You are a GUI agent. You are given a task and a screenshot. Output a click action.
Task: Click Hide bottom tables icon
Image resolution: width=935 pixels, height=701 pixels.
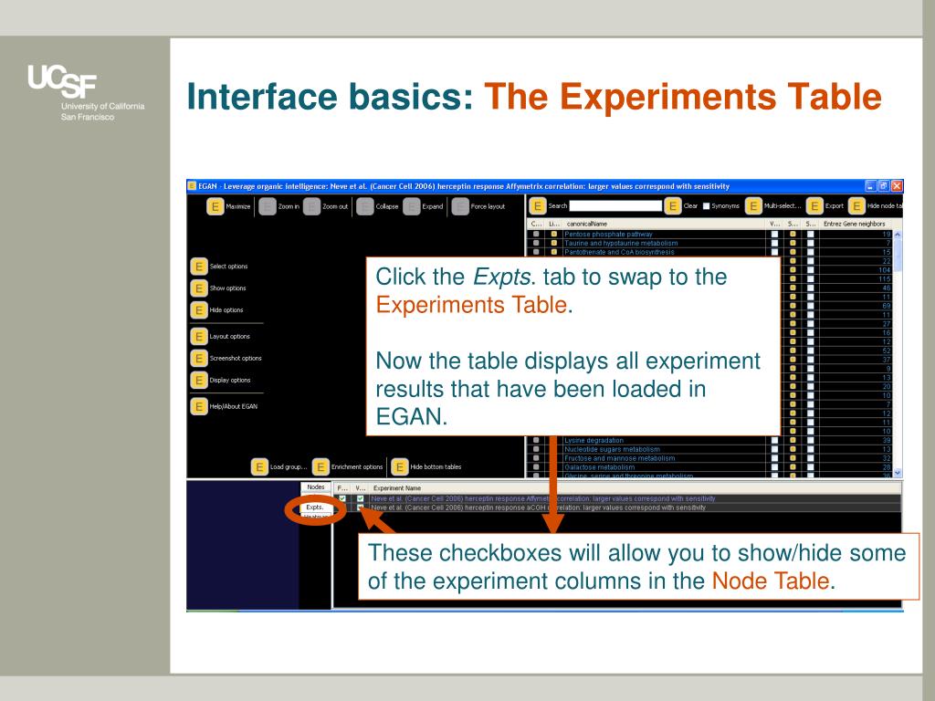(400, 466)
